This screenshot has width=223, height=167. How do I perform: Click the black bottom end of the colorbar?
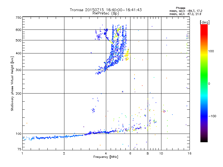pyautogui.click(x=204, y=140)
